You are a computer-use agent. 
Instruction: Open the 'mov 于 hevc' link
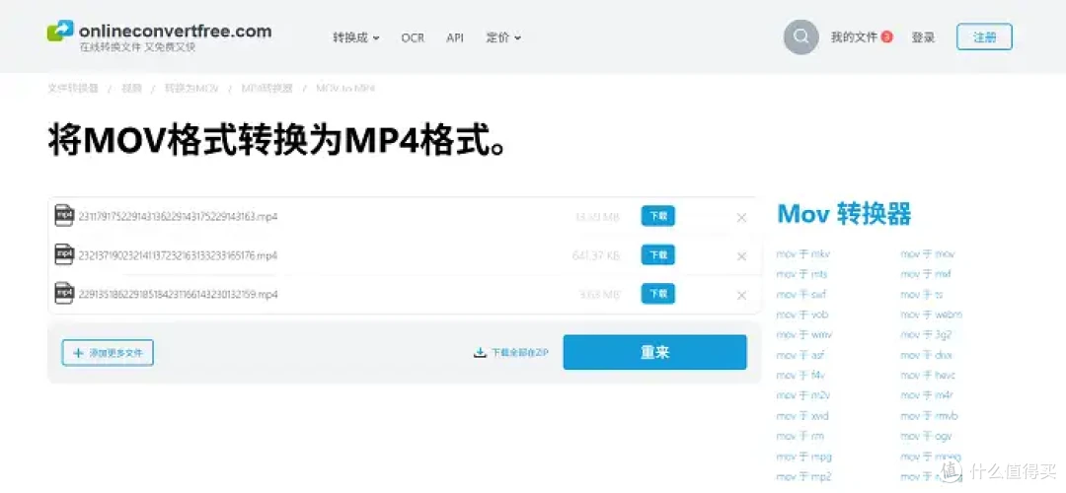click(x=928, y=375)
